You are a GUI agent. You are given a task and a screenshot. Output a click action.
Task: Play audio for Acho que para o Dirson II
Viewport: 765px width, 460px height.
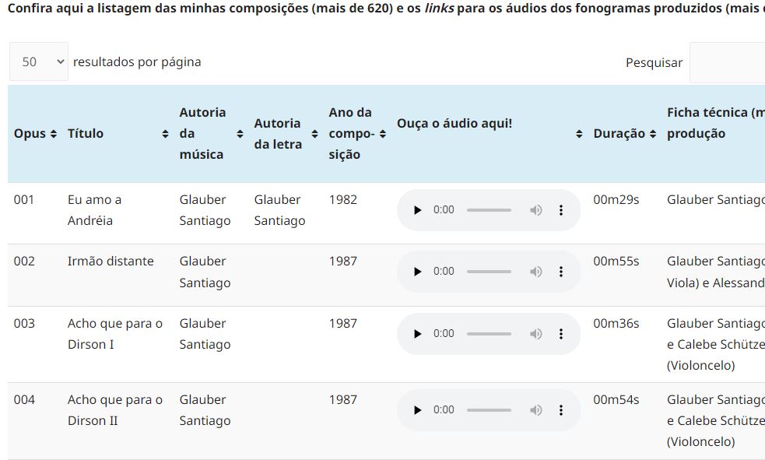click(x=417, y=410)
